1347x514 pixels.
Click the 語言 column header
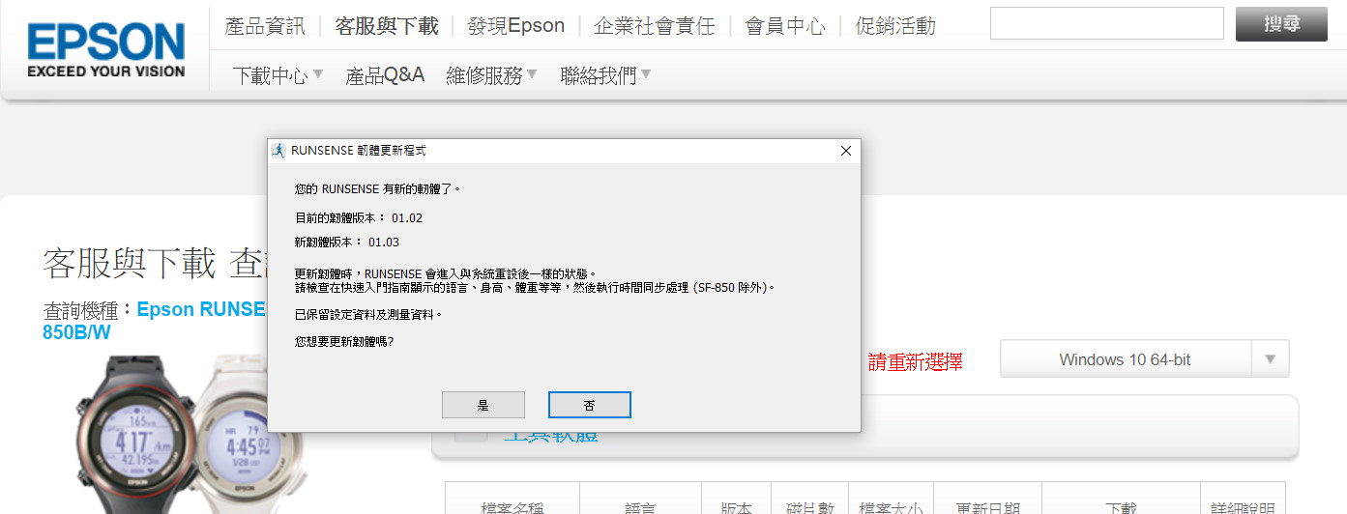(x=640, y=508)
